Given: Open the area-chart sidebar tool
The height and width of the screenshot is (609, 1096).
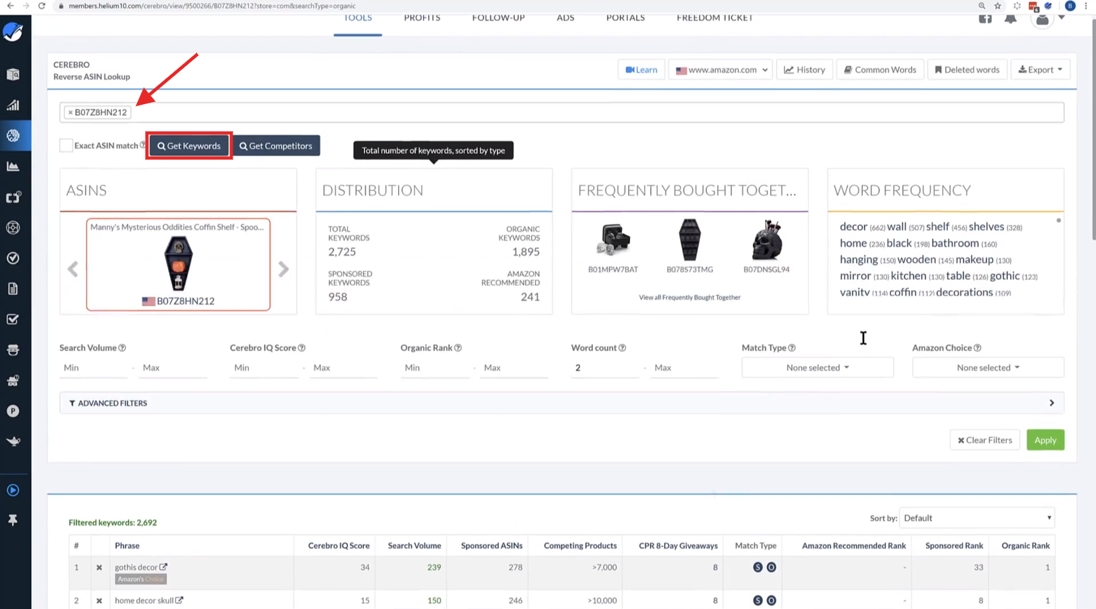Looking at the screenshot, I should (13, 166).
